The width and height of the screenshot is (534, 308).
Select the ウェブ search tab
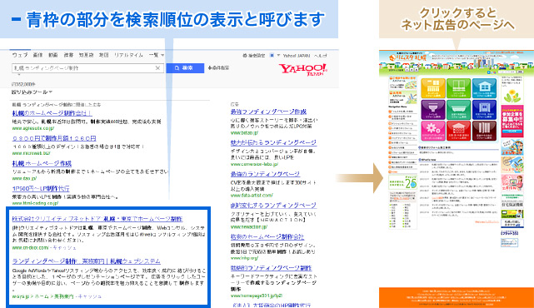(20, 55)
